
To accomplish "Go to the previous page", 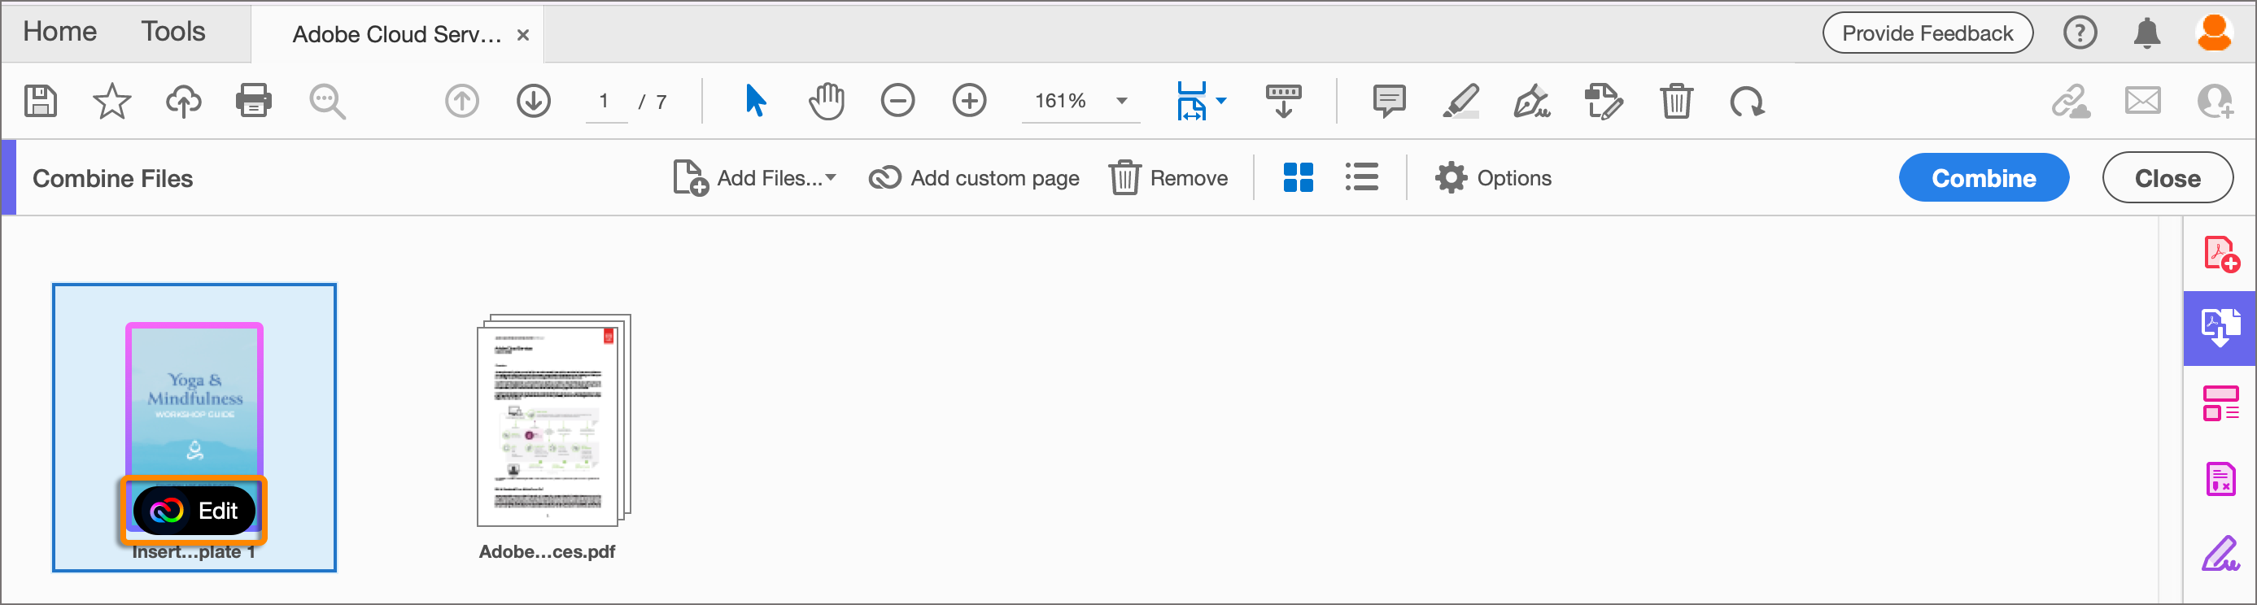I will tap(463, 102).
